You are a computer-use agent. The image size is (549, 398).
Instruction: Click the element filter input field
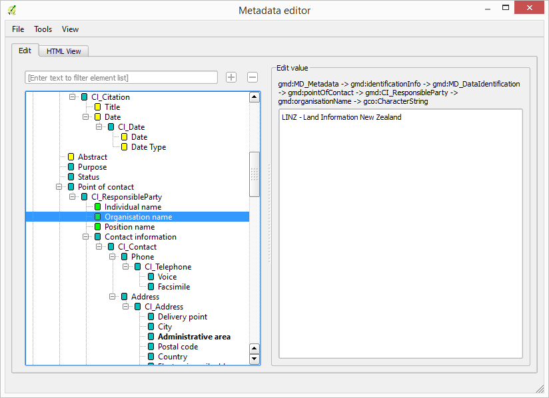(120, 77)
